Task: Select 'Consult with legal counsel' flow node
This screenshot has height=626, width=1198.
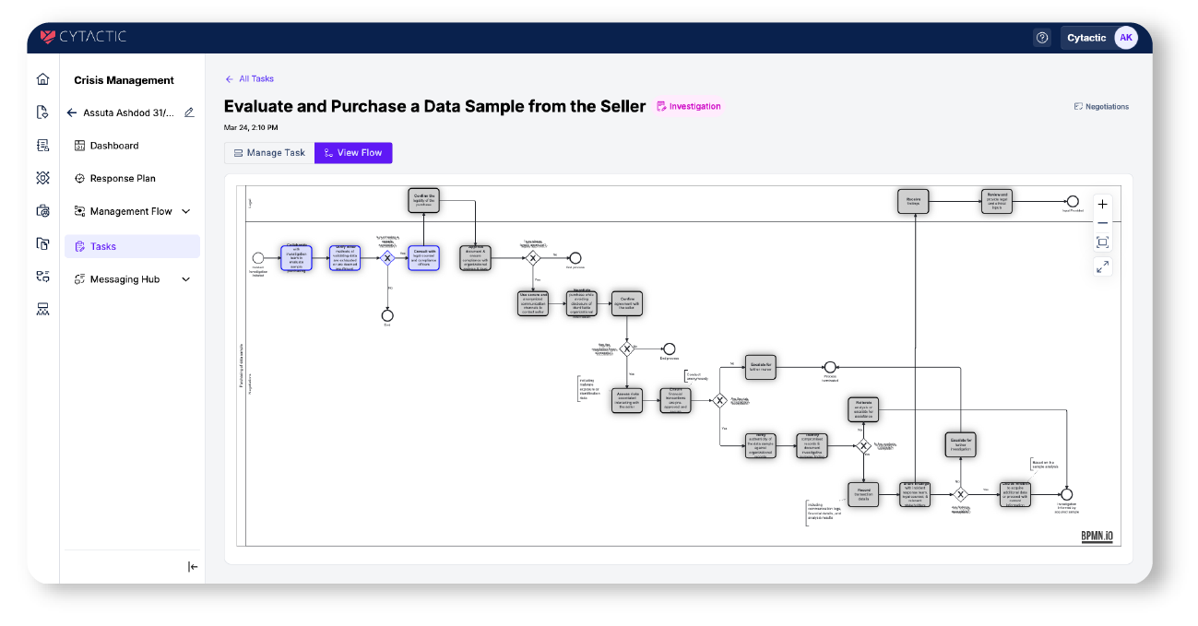Action: [x=424, y=257]
